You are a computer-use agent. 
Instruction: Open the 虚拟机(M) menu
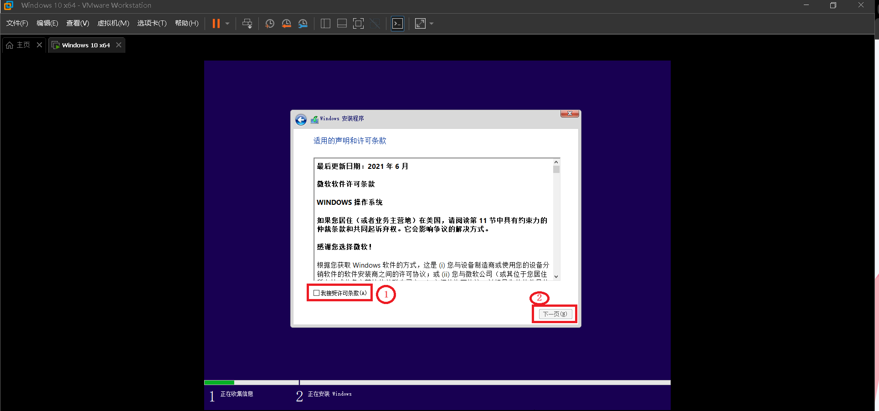(x=113, y=23)
